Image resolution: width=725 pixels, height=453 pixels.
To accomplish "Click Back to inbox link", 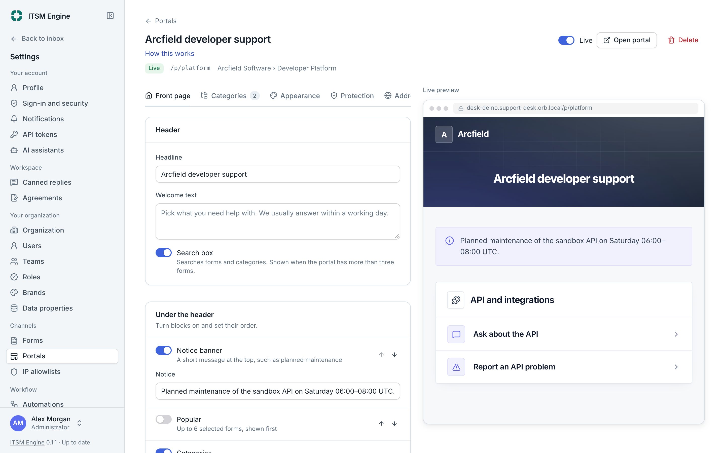I will tap(37, 39).
